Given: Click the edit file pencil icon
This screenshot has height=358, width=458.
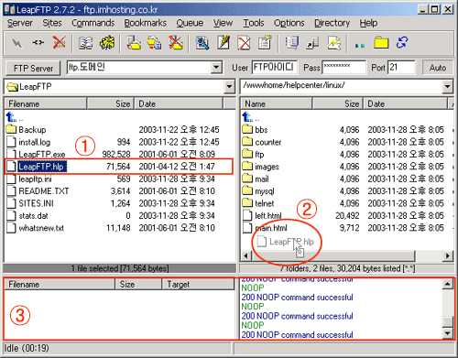Looking at the screenshot, I should (224, 43).
